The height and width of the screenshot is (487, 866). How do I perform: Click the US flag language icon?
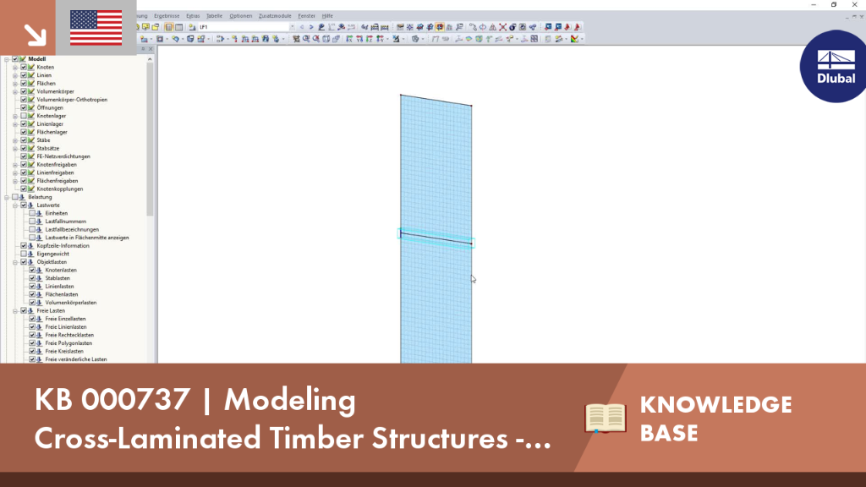click(96, 28)
